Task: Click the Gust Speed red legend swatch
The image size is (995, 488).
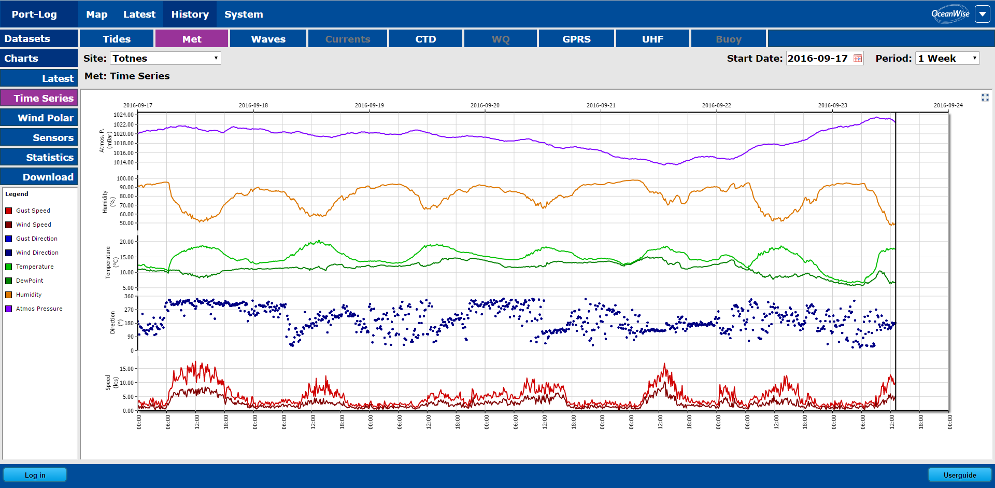Action: (9, 211)
